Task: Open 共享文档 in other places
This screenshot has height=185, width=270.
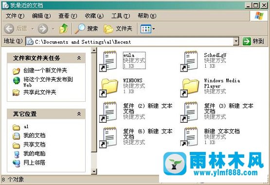Action: 35,144
